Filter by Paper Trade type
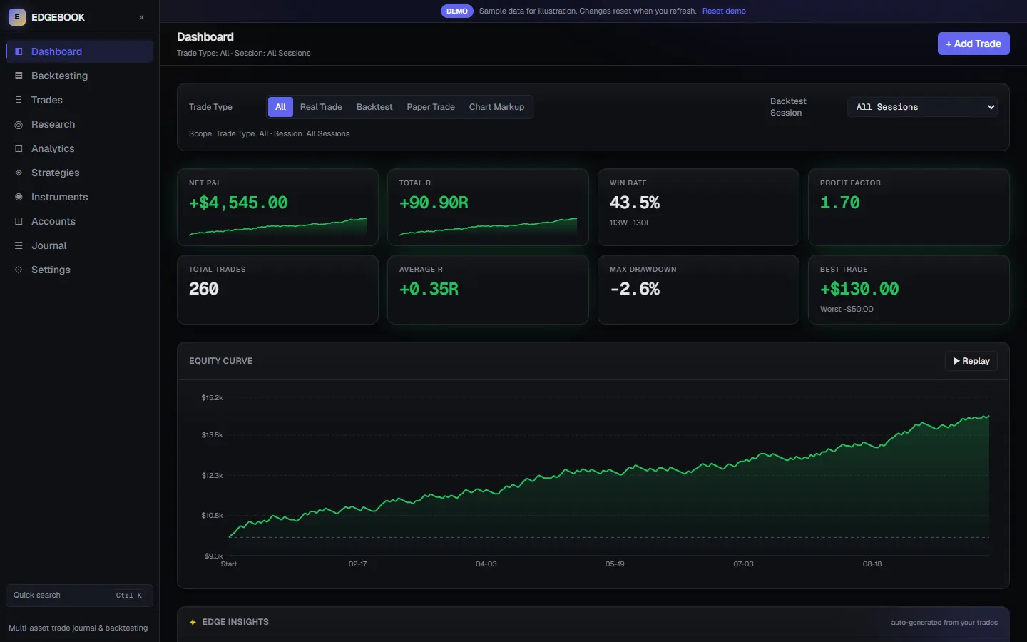The width and height of the screenshot is (1027, 642). [431, 107]
